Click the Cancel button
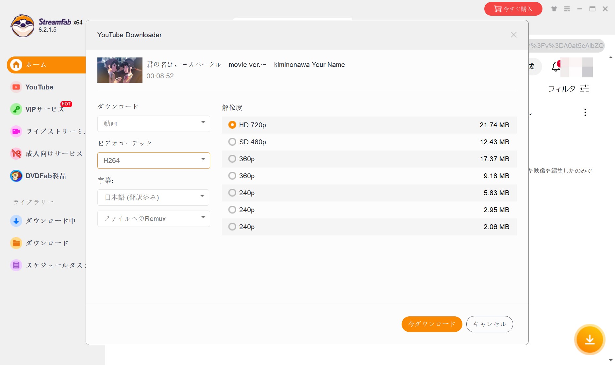 coord(490,324)
